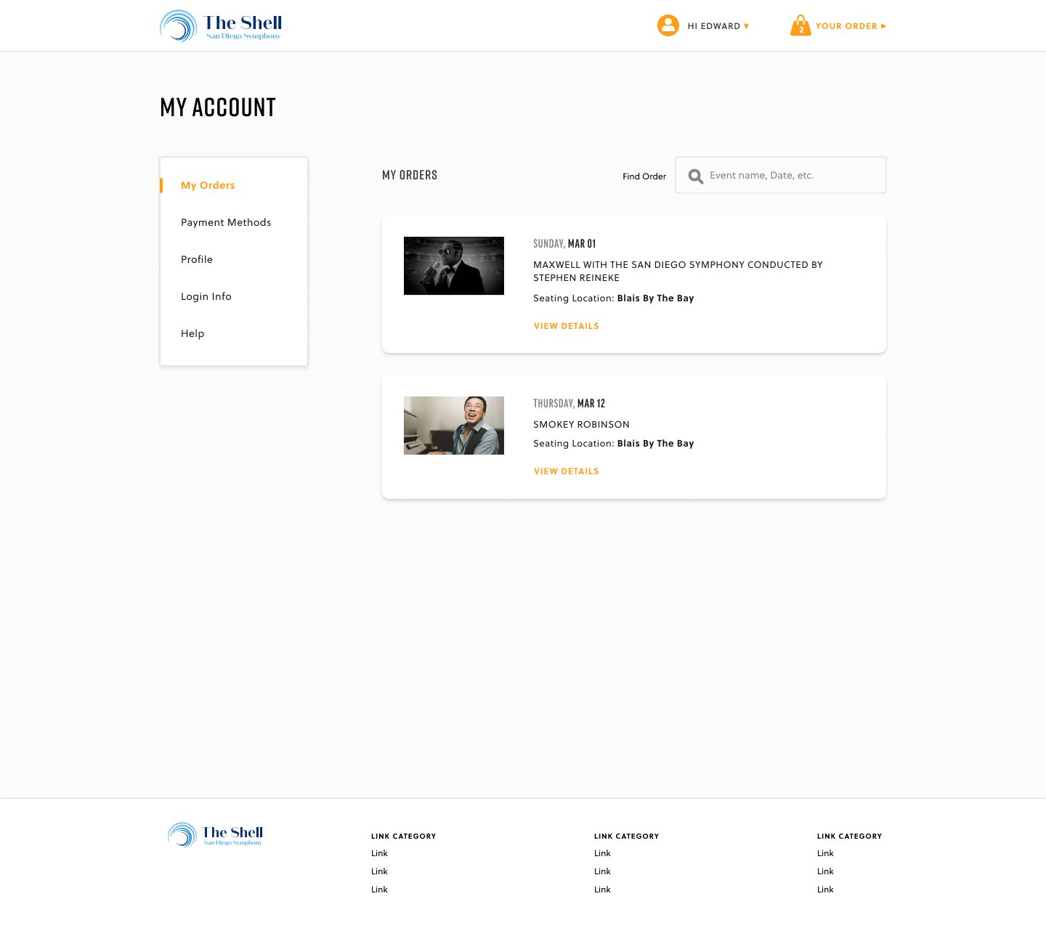Screen dimensions: 1046x944
Task: Click The Shell logo in footer
Action: click(x=216, y=835)
